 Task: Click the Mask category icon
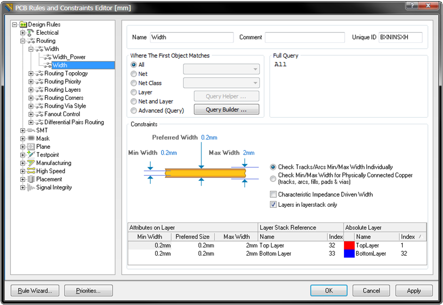tap(31, 138)
